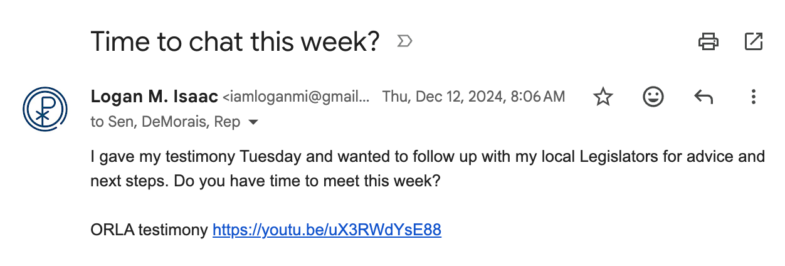
Task: Open the message in a new window
Action: 753,42
